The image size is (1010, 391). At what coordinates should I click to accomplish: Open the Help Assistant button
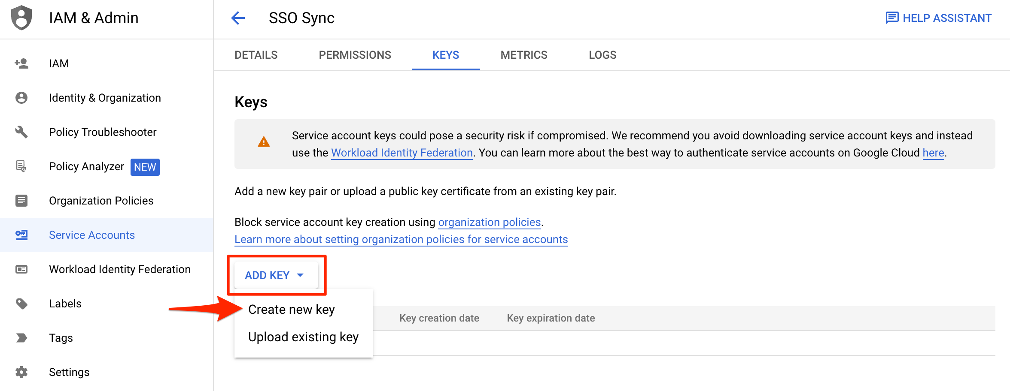939,18
